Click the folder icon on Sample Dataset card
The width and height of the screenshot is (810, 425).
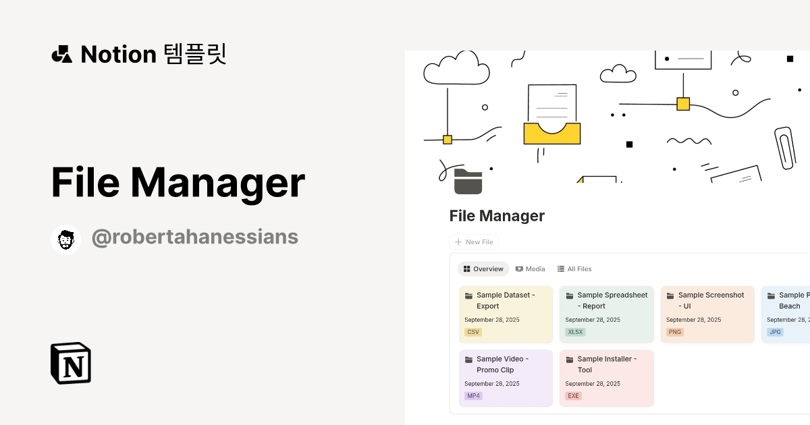(470, 295)
